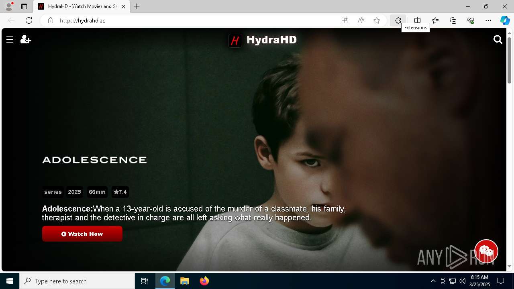Click Read aloud icon
The height and width of the screenshot is (289, 514).
tap(361, 20)
